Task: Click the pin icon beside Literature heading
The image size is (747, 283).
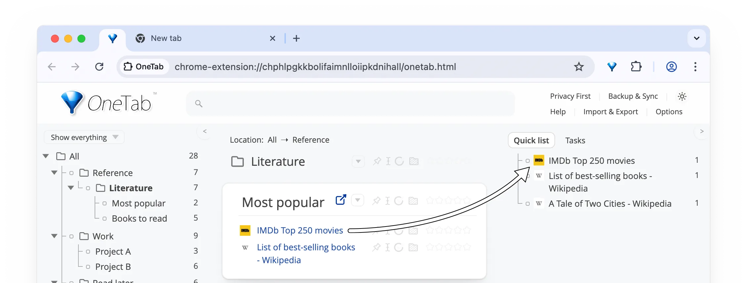Action: pyautogui.click(x=377, y=161)
